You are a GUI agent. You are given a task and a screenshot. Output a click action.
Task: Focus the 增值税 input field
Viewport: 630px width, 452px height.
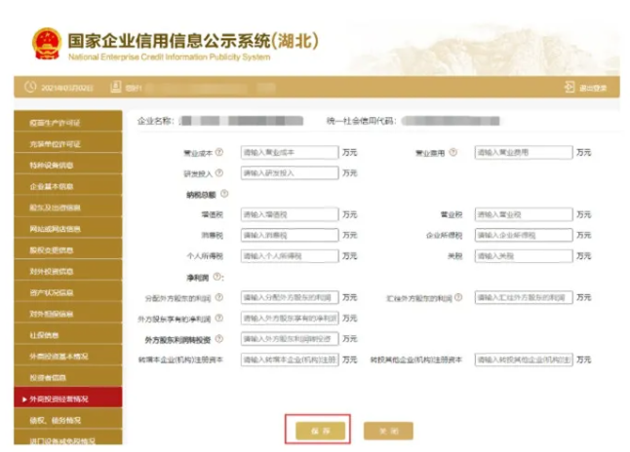[289, 214]
